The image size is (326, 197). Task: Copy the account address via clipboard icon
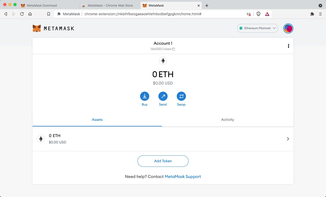[174, 49]
